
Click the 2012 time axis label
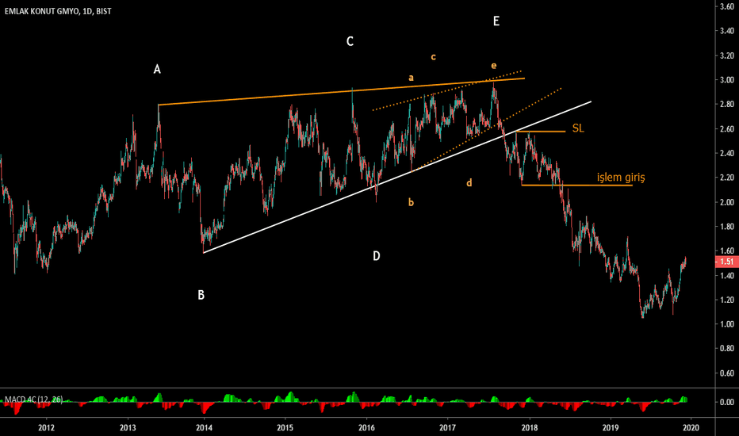click(46, 427)
